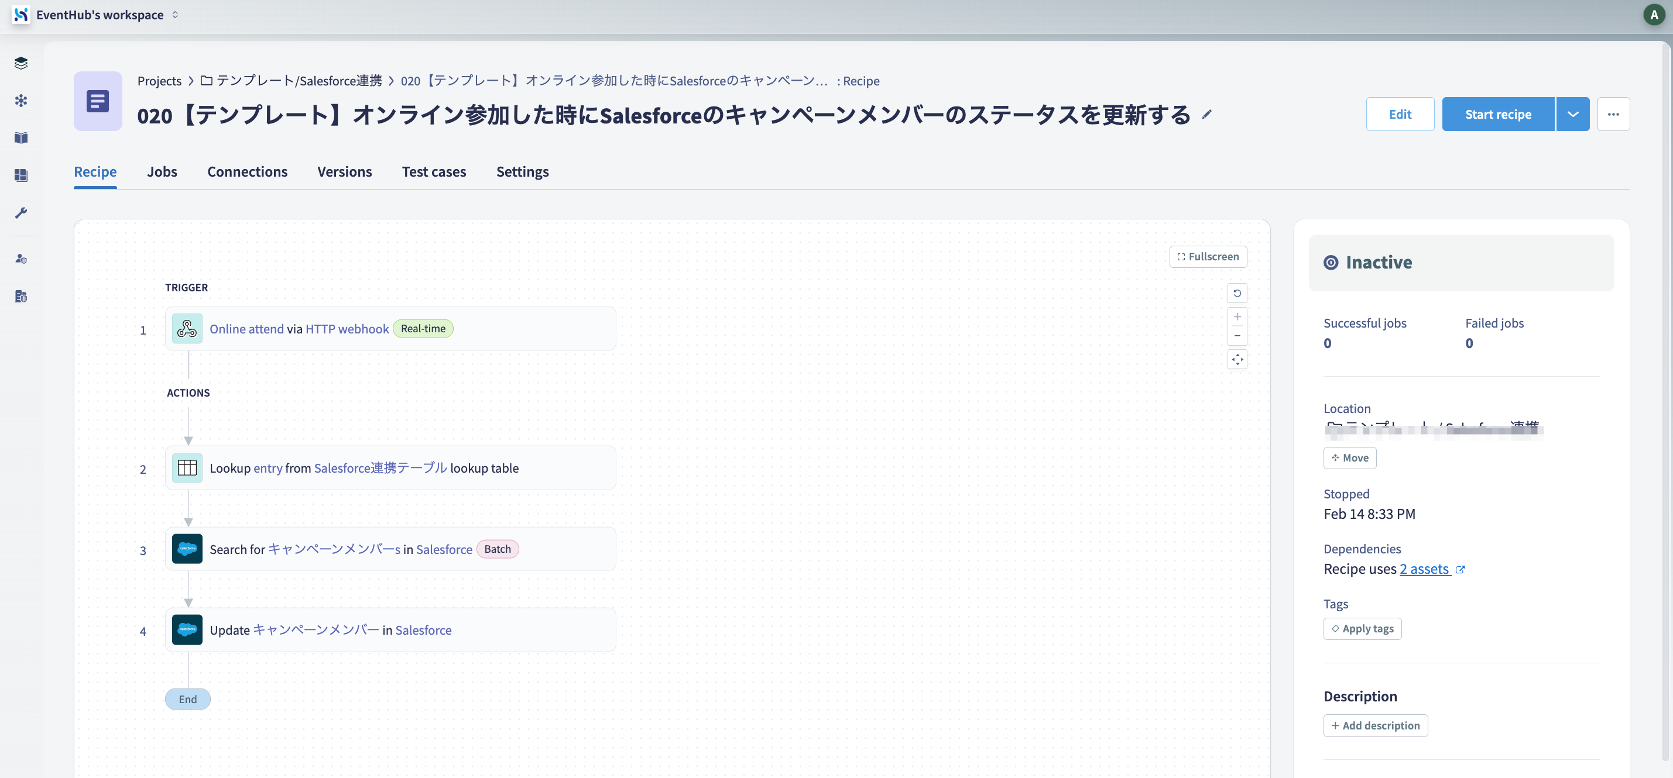Click the external link icon beside 2 assets
Screen dimensions: 1673x778
(1460, 570)
